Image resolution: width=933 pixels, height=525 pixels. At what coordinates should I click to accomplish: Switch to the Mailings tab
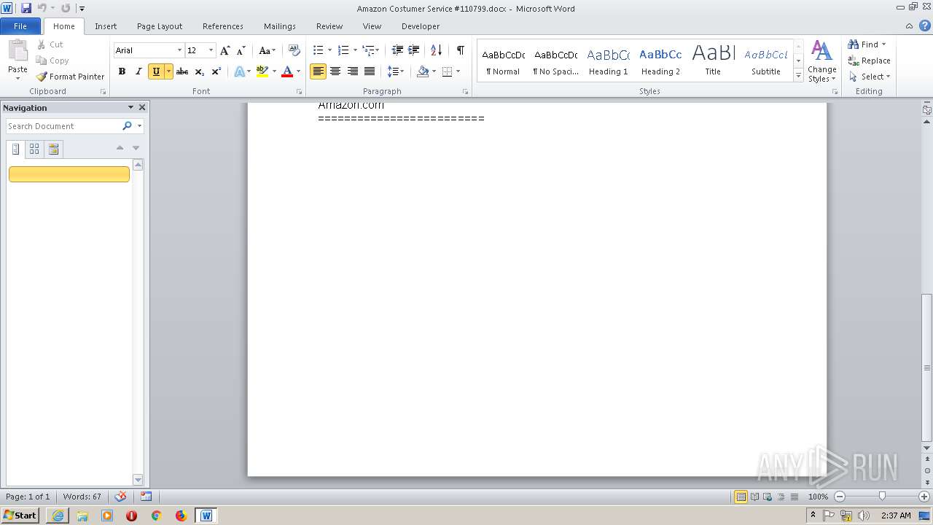[280, 26]
